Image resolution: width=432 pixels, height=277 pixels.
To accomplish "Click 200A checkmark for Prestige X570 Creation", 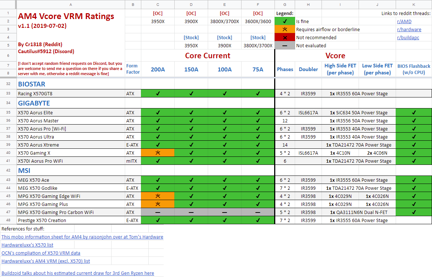I will (157, 220).
